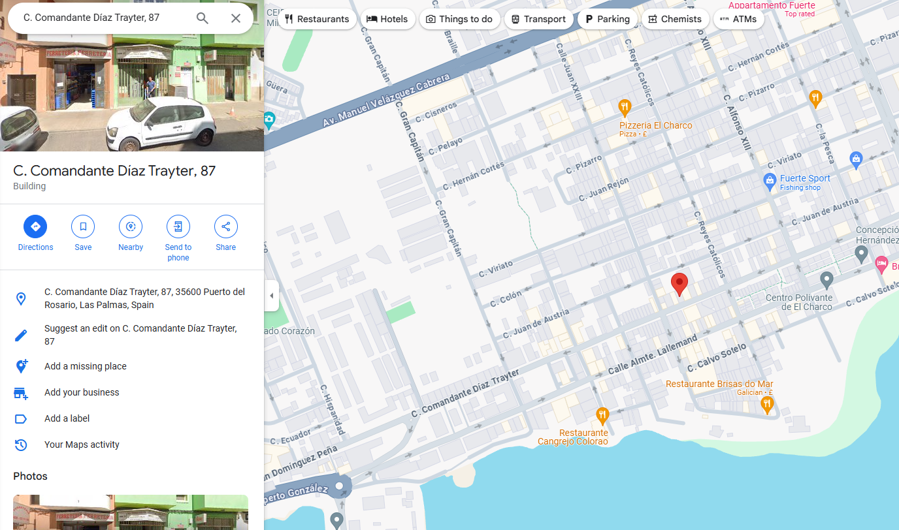The image size is (899, 530).
Task: Select the Transport filter chip
Action: 538,19
